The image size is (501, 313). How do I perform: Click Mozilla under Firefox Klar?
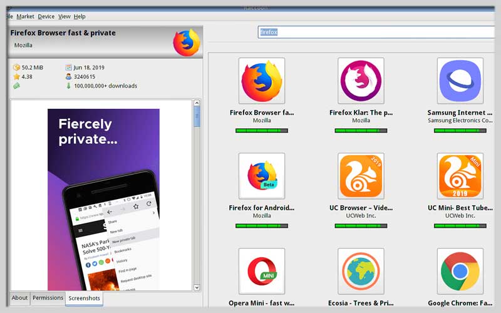pyautogui.click(x=361, y=120)
